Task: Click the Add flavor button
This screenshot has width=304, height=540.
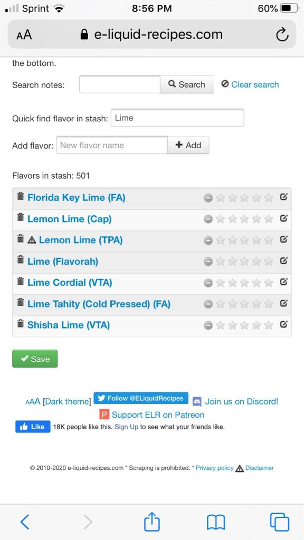Action: coord(188,145)
